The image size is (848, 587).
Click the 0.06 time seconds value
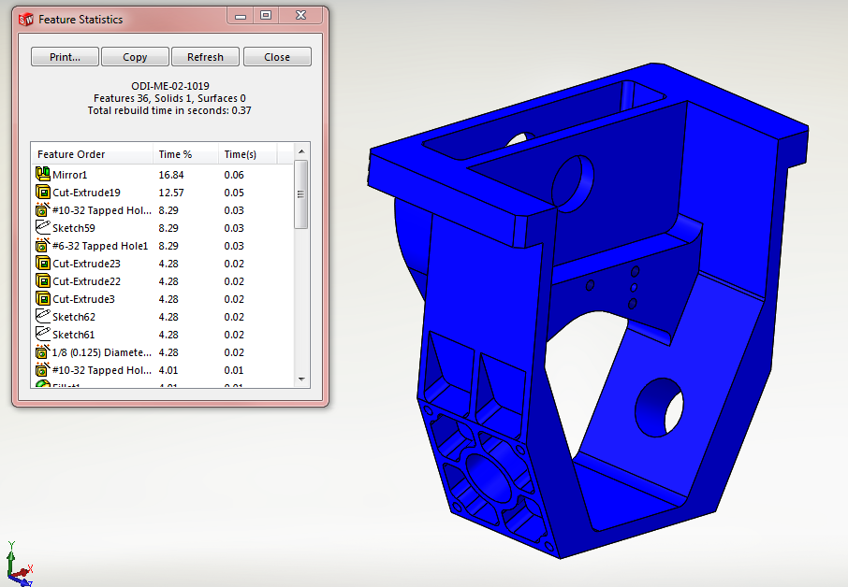[x=234, y=175]
